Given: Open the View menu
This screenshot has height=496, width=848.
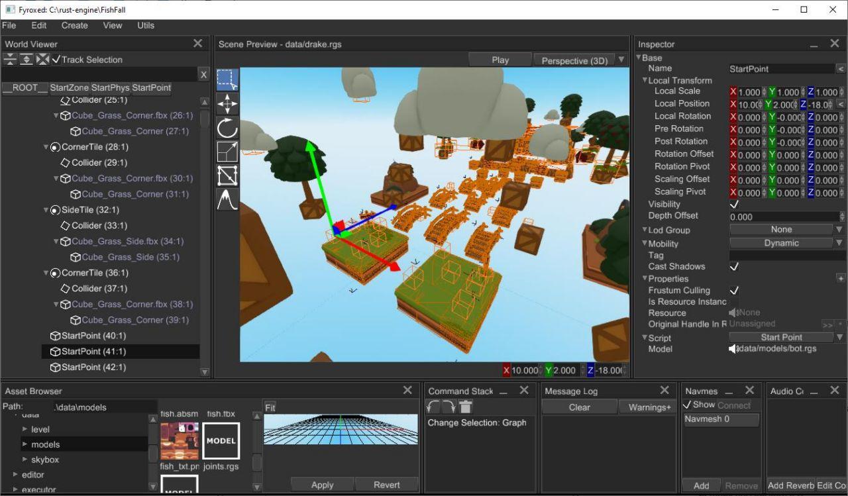Looking at the screenshot, I should pos(113,25).
